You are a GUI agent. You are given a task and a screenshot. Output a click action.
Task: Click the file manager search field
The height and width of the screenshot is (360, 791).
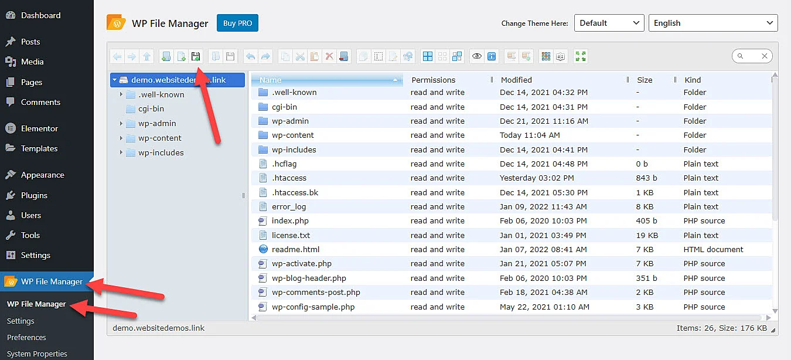click(x=751, y=56)
